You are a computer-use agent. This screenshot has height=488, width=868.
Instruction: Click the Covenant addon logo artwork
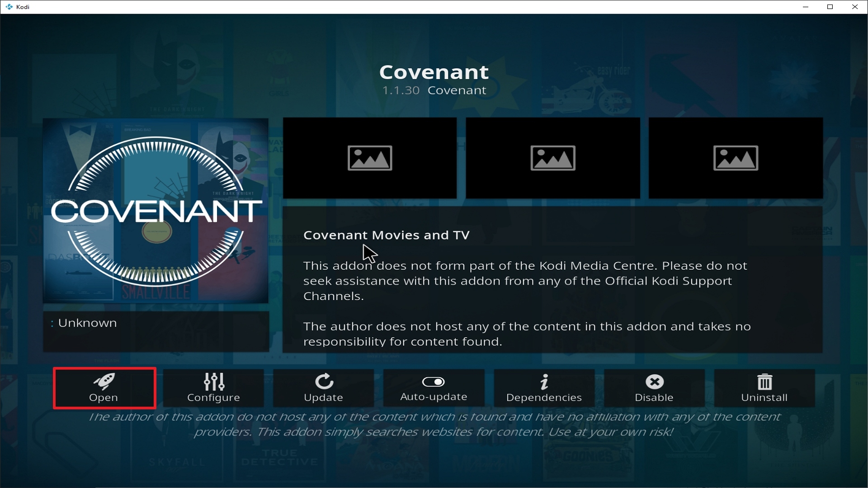[x=156, y=211]
